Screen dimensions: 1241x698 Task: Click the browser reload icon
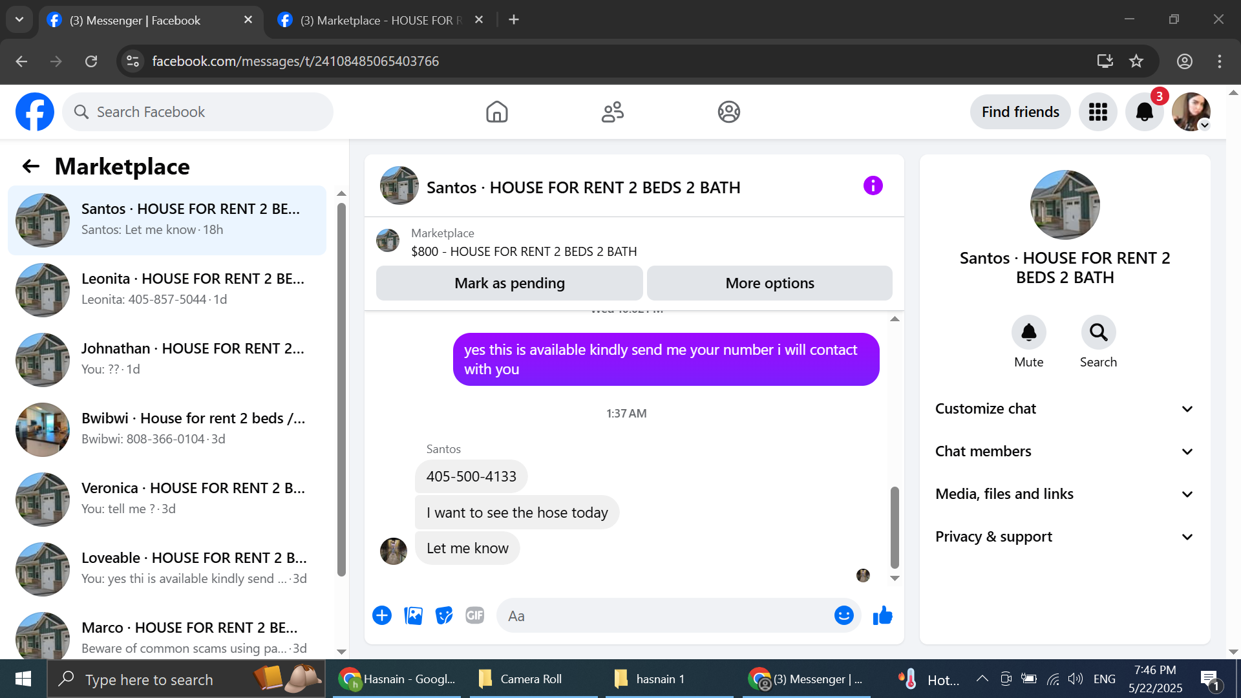[x=91, y=61]
